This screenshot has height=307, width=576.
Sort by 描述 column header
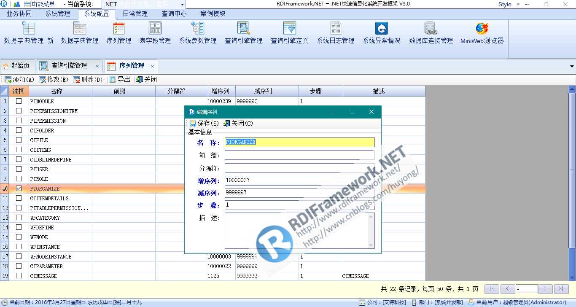[383, 91]
